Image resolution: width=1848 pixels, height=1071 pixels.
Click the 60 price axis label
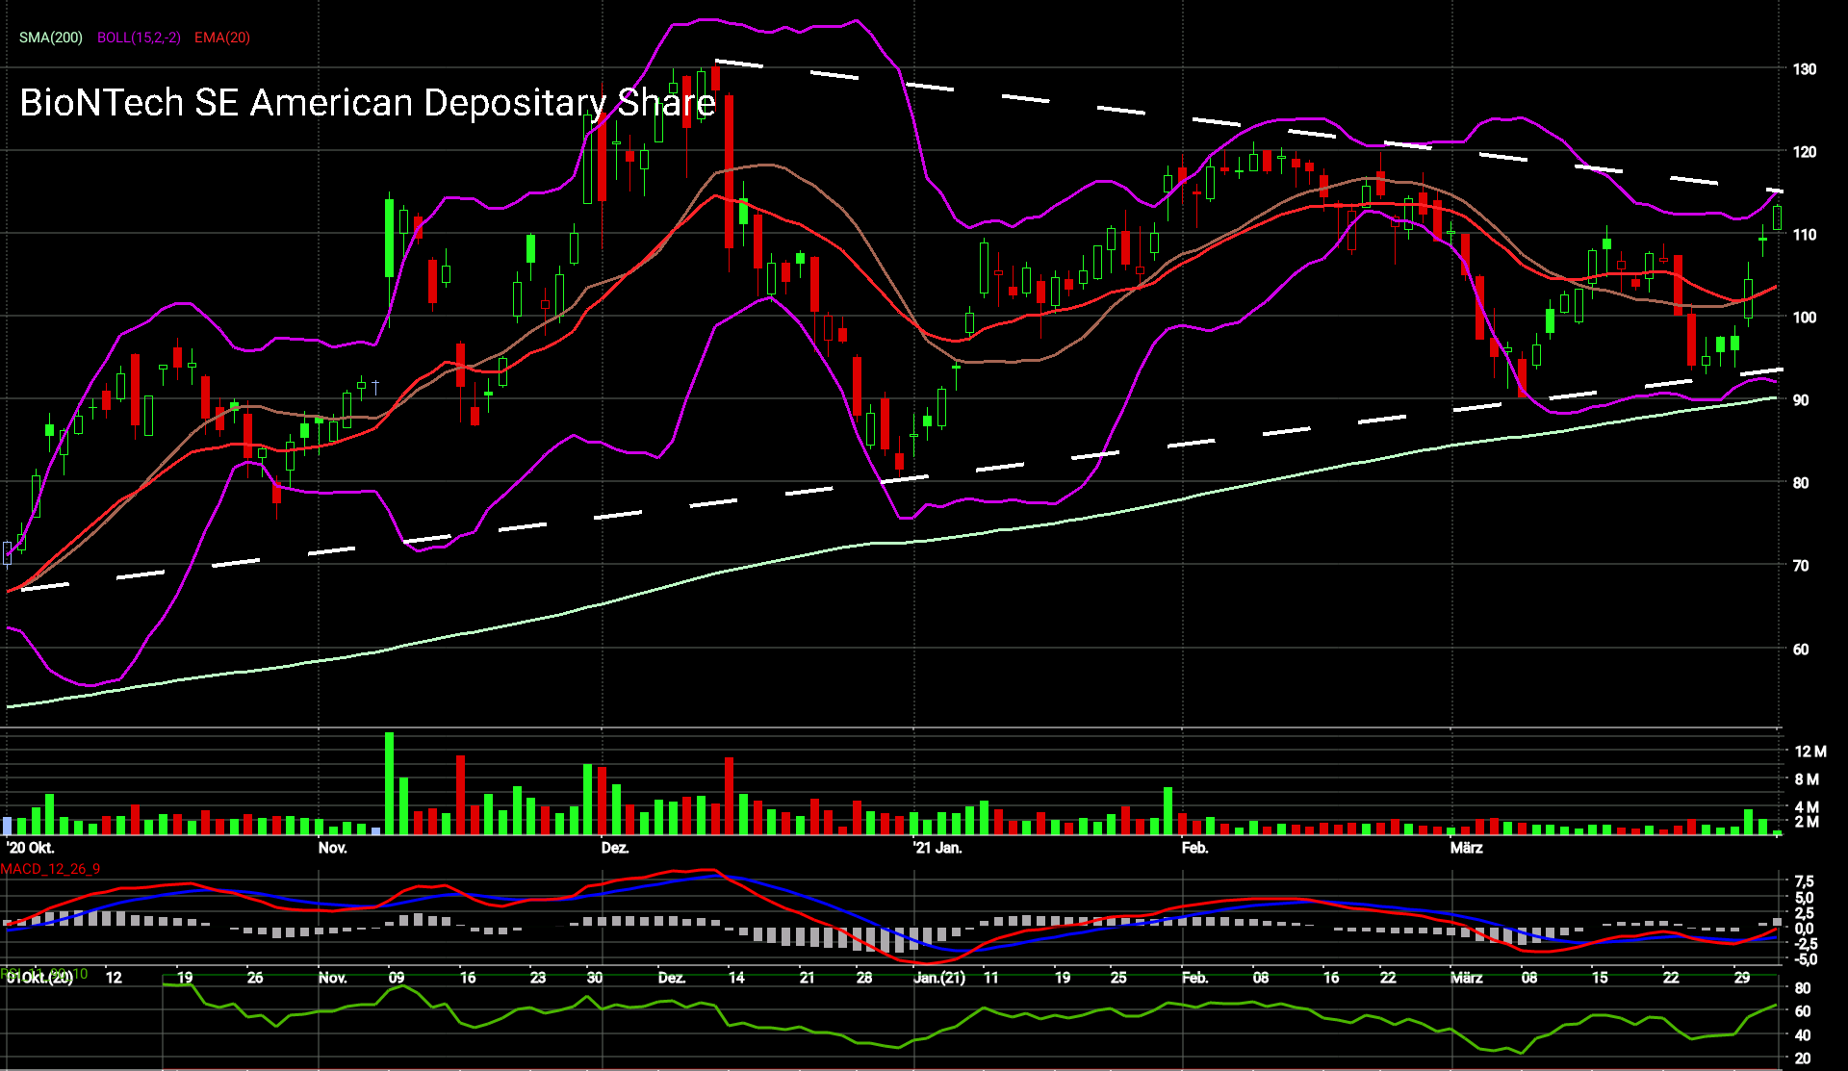pyautogui.click(x=1800, y=650)
